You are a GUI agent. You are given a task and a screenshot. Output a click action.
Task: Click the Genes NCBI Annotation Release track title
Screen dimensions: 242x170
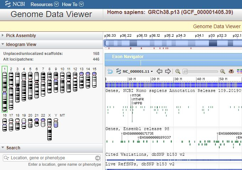174,91
